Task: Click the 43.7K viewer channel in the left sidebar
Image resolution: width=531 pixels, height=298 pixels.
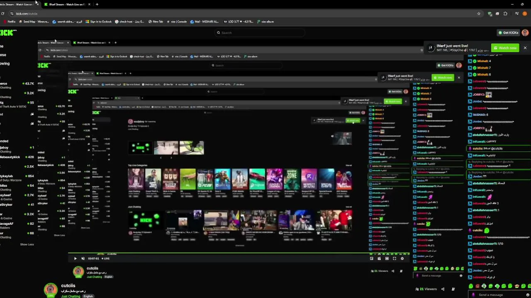Action: click(17, 86)
